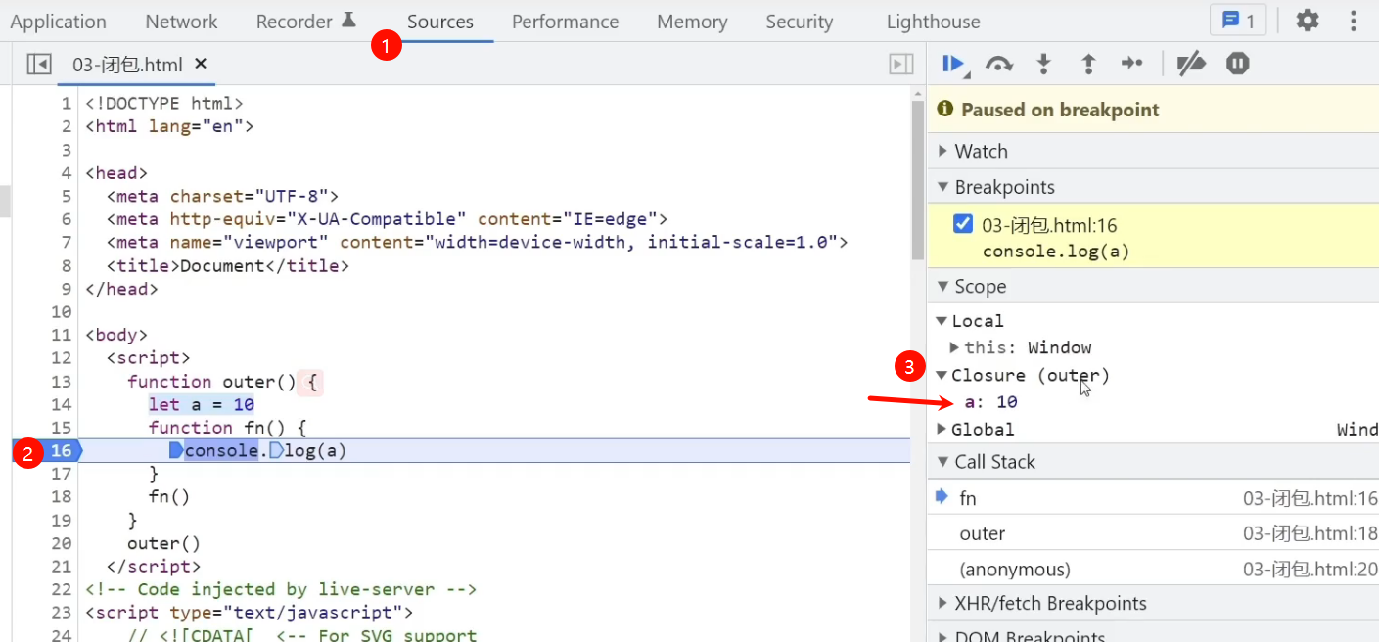Select fn frame in Call Stack
The width and height of the screenshot is (1379, 642).
coord(1153,498)
